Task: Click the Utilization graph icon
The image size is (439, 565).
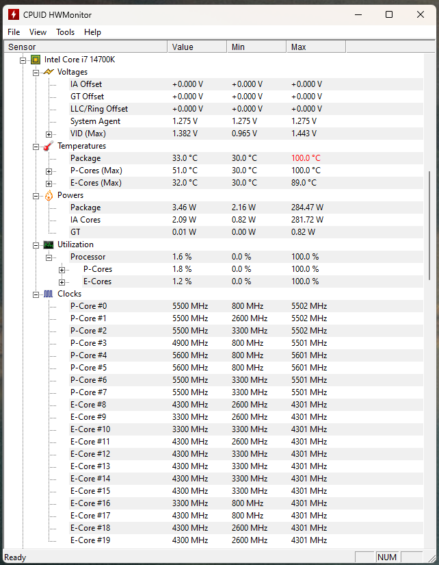Action: tap(48, 244)
